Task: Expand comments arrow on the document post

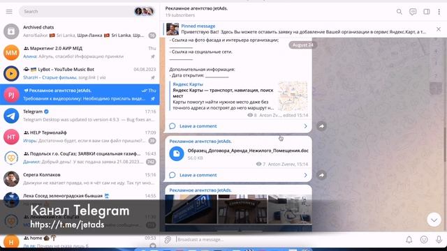Action: click(305, 175)
